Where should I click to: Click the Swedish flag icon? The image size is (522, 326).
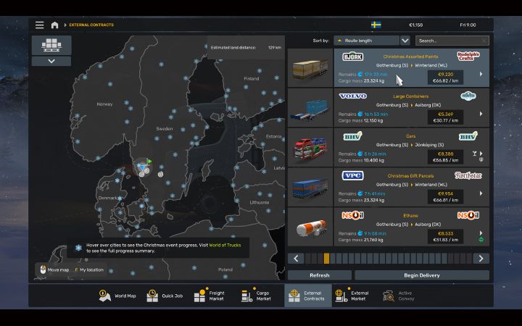point(376,25)
